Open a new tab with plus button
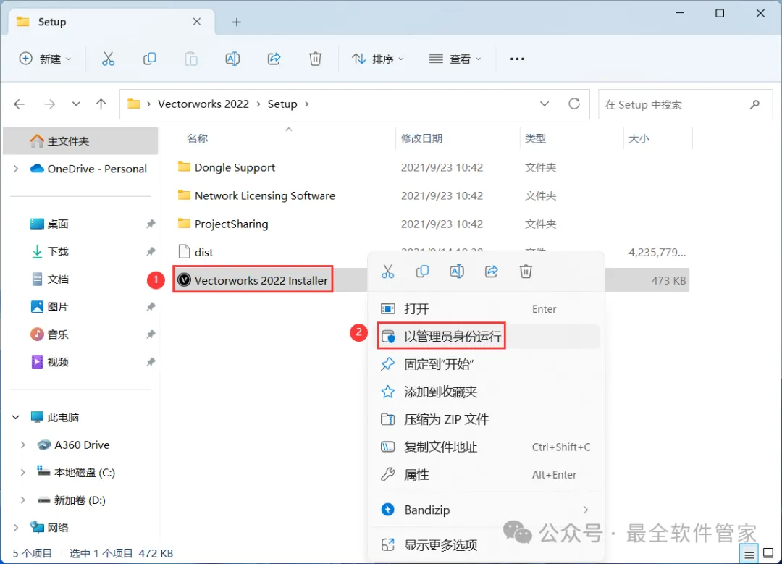Screen dimensions: 782x564 click(x=237, y=22)
